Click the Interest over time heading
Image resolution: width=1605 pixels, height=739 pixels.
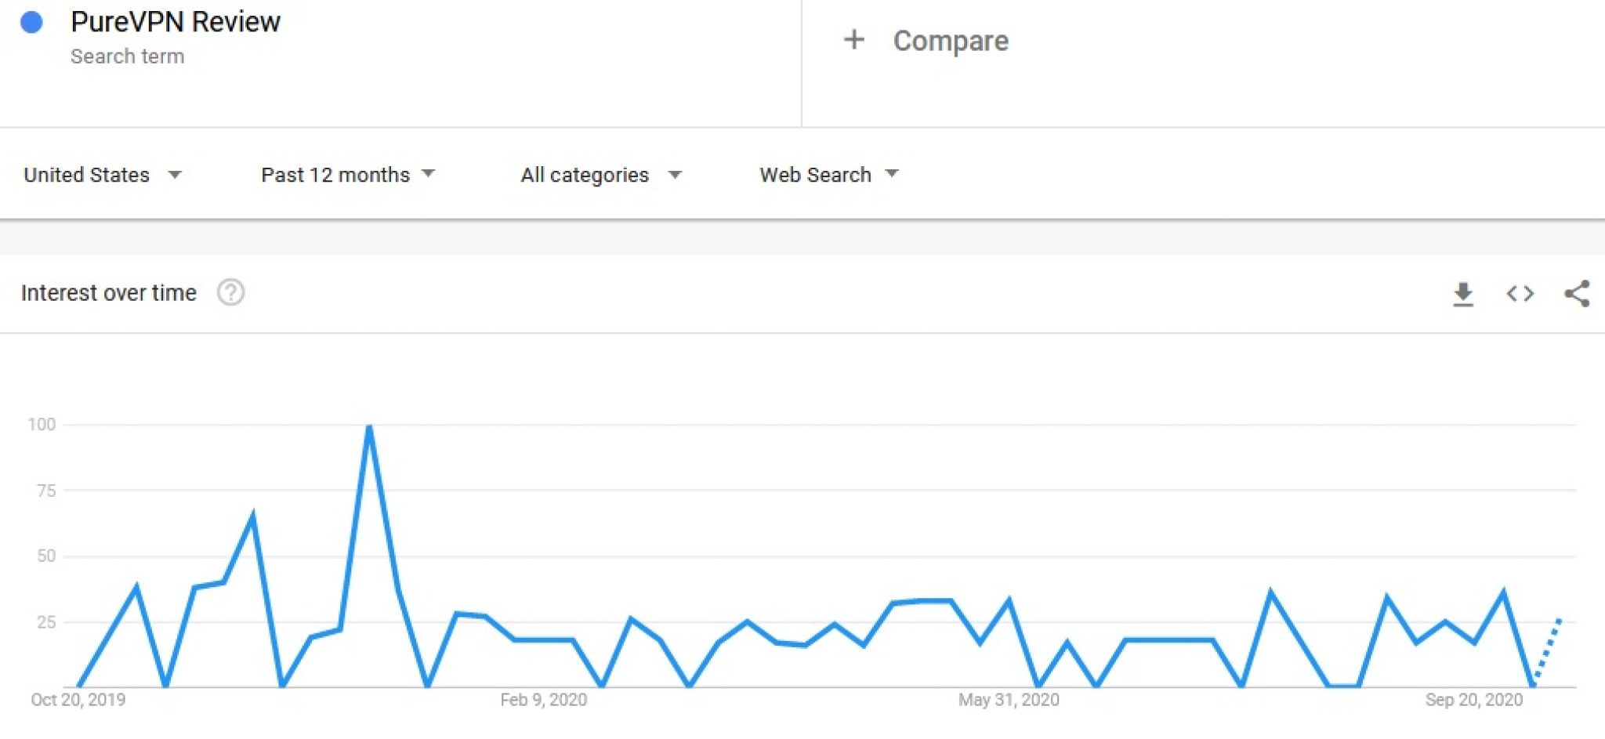(108, 292)
